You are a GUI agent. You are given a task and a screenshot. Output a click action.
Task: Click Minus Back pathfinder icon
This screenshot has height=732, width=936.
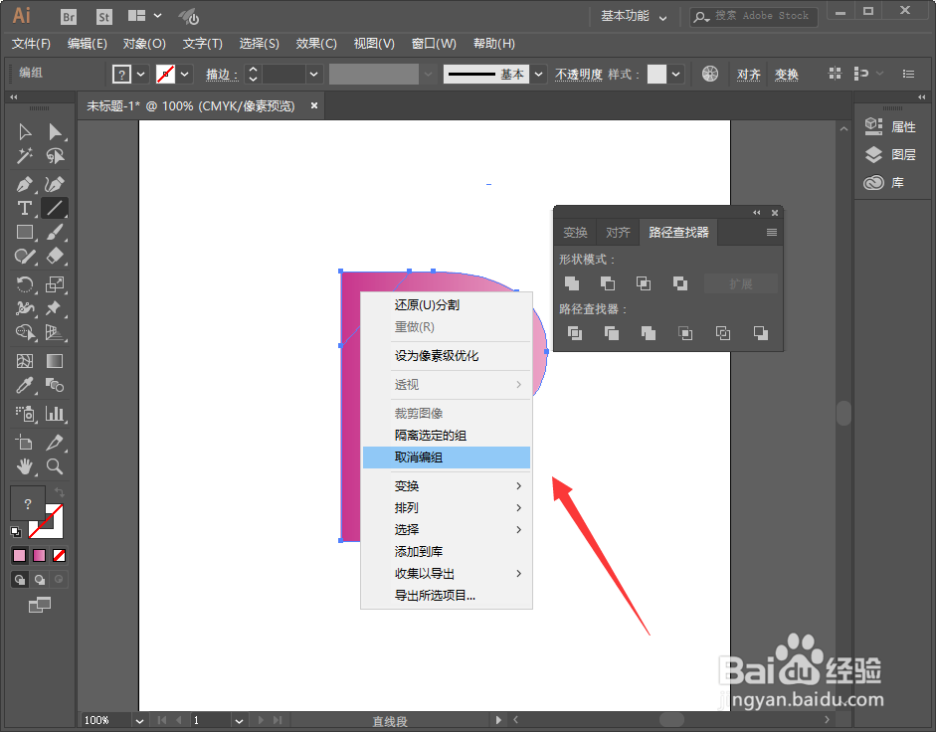761,333
